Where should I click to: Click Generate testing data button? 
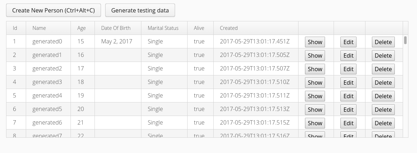coord(140,10)
